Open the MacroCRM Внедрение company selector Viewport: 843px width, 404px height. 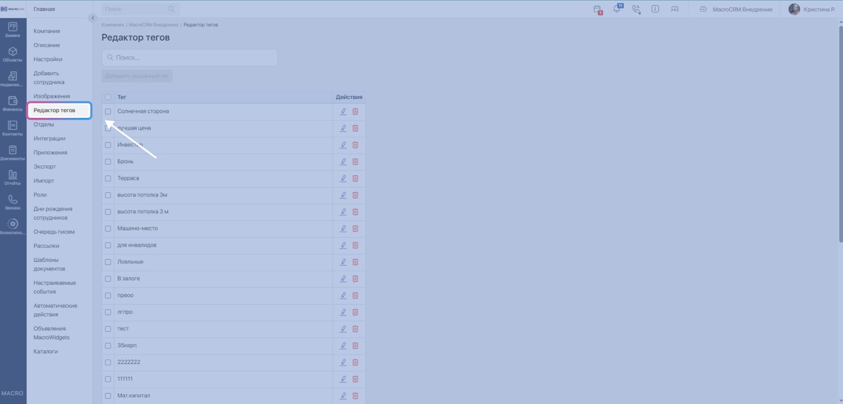(x=736, y=9)
